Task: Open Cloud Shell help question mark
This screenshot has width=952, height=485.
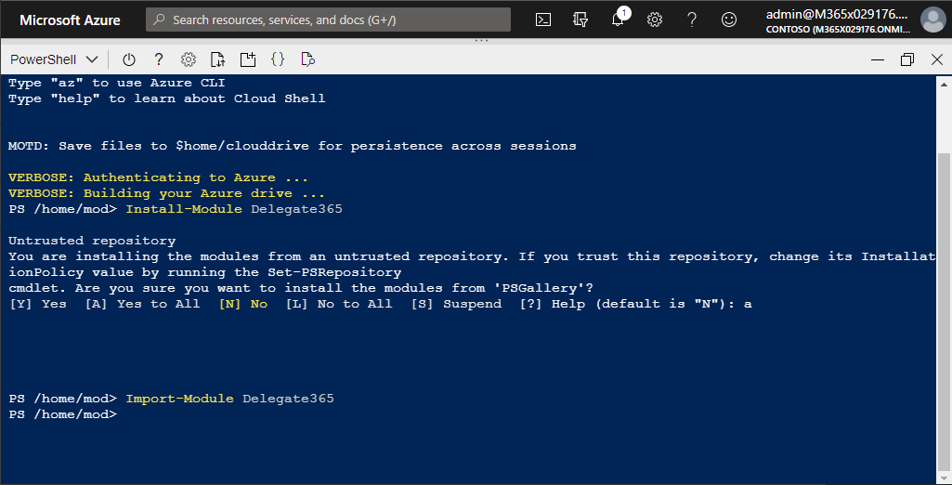Action: coord(159,59)
